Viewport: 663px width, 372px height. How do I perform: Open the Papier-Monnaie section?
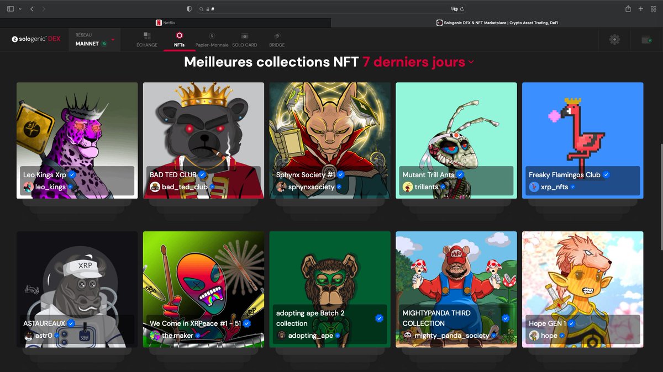point(212,40)
